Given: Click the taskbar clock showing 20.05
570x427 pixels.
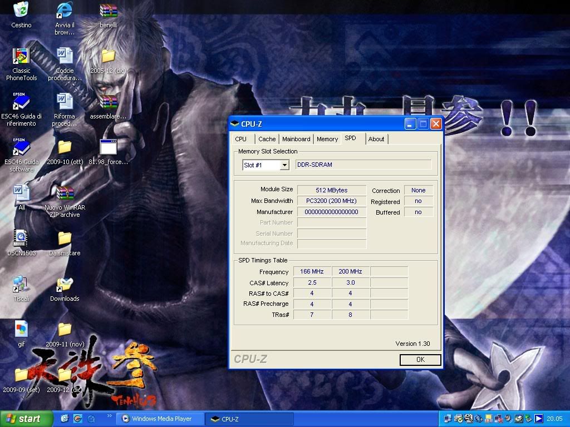Looking at the screenshot, I should [x=554, y=419].
